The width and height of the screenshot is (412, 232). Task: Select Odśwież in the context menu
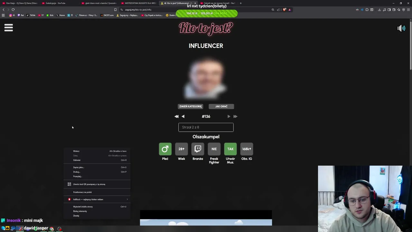pos(97,160)
